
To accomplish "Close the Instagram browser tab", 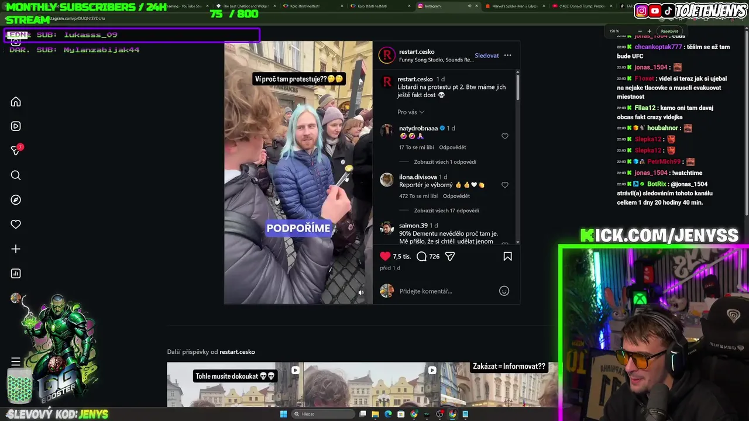I will click(x=477, y=6).
